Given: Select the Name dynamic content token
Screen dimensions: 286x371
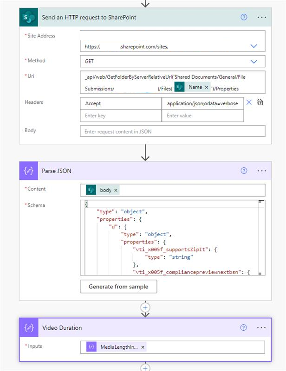Looking at the screenshot, I should click(x=192, y=87).
